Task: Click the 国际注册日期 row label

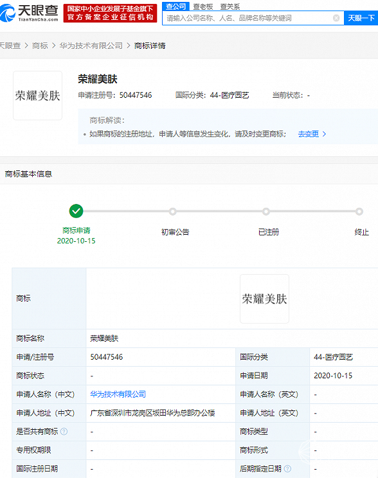Action: [37, 468]
